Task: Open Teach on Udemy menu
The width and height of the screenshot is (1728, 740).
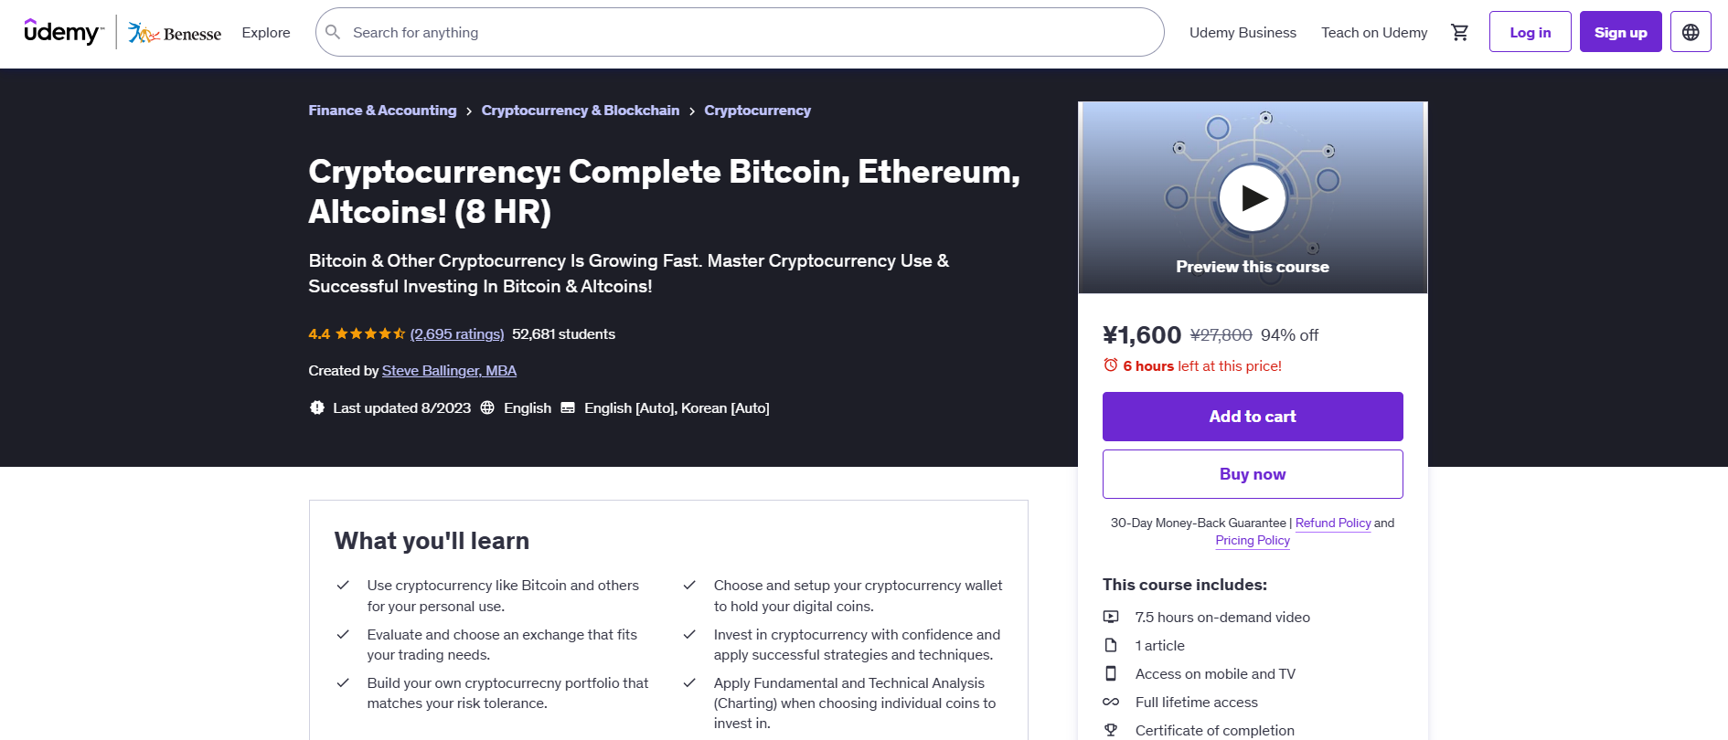Action: [x=1374, y=33]
